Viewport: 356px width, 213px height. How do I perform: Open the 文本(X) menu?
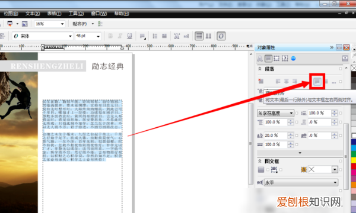coord(33,14)
